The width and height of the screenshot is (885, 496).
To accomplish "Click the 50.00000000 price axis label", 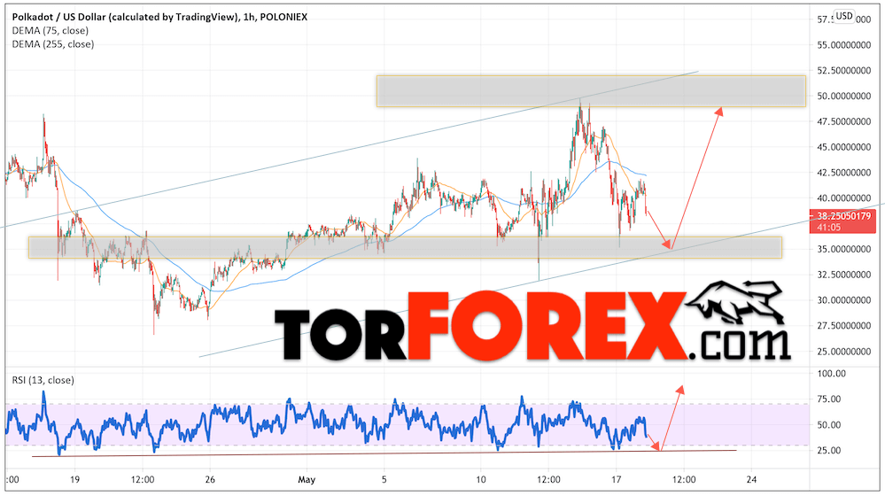I will point(843,96).
